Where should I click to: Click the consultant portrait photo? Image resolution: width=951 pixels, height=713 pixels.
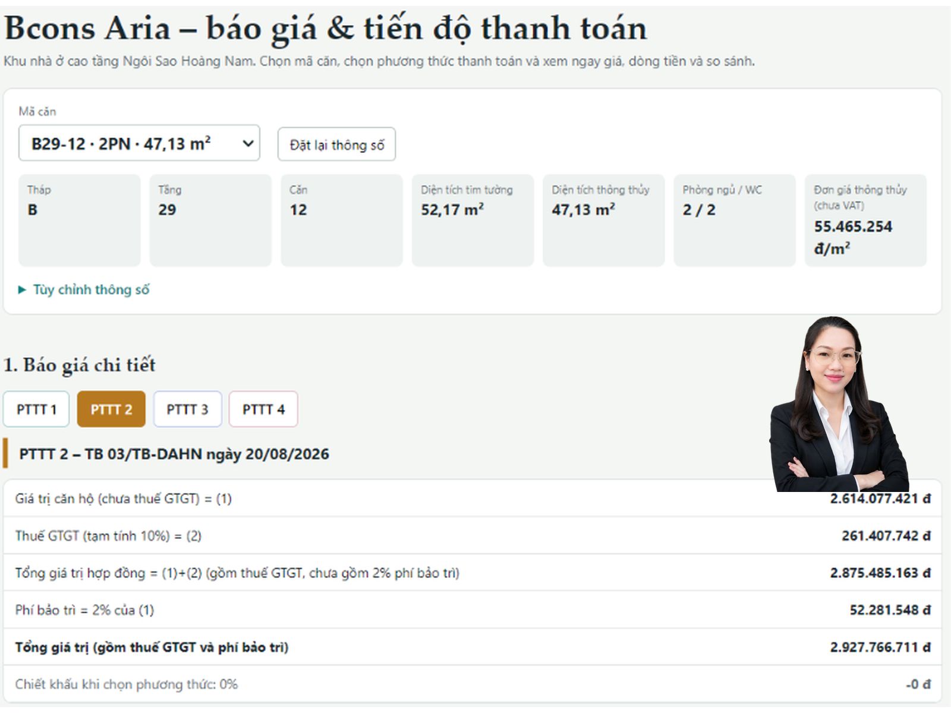pos(839,404)
